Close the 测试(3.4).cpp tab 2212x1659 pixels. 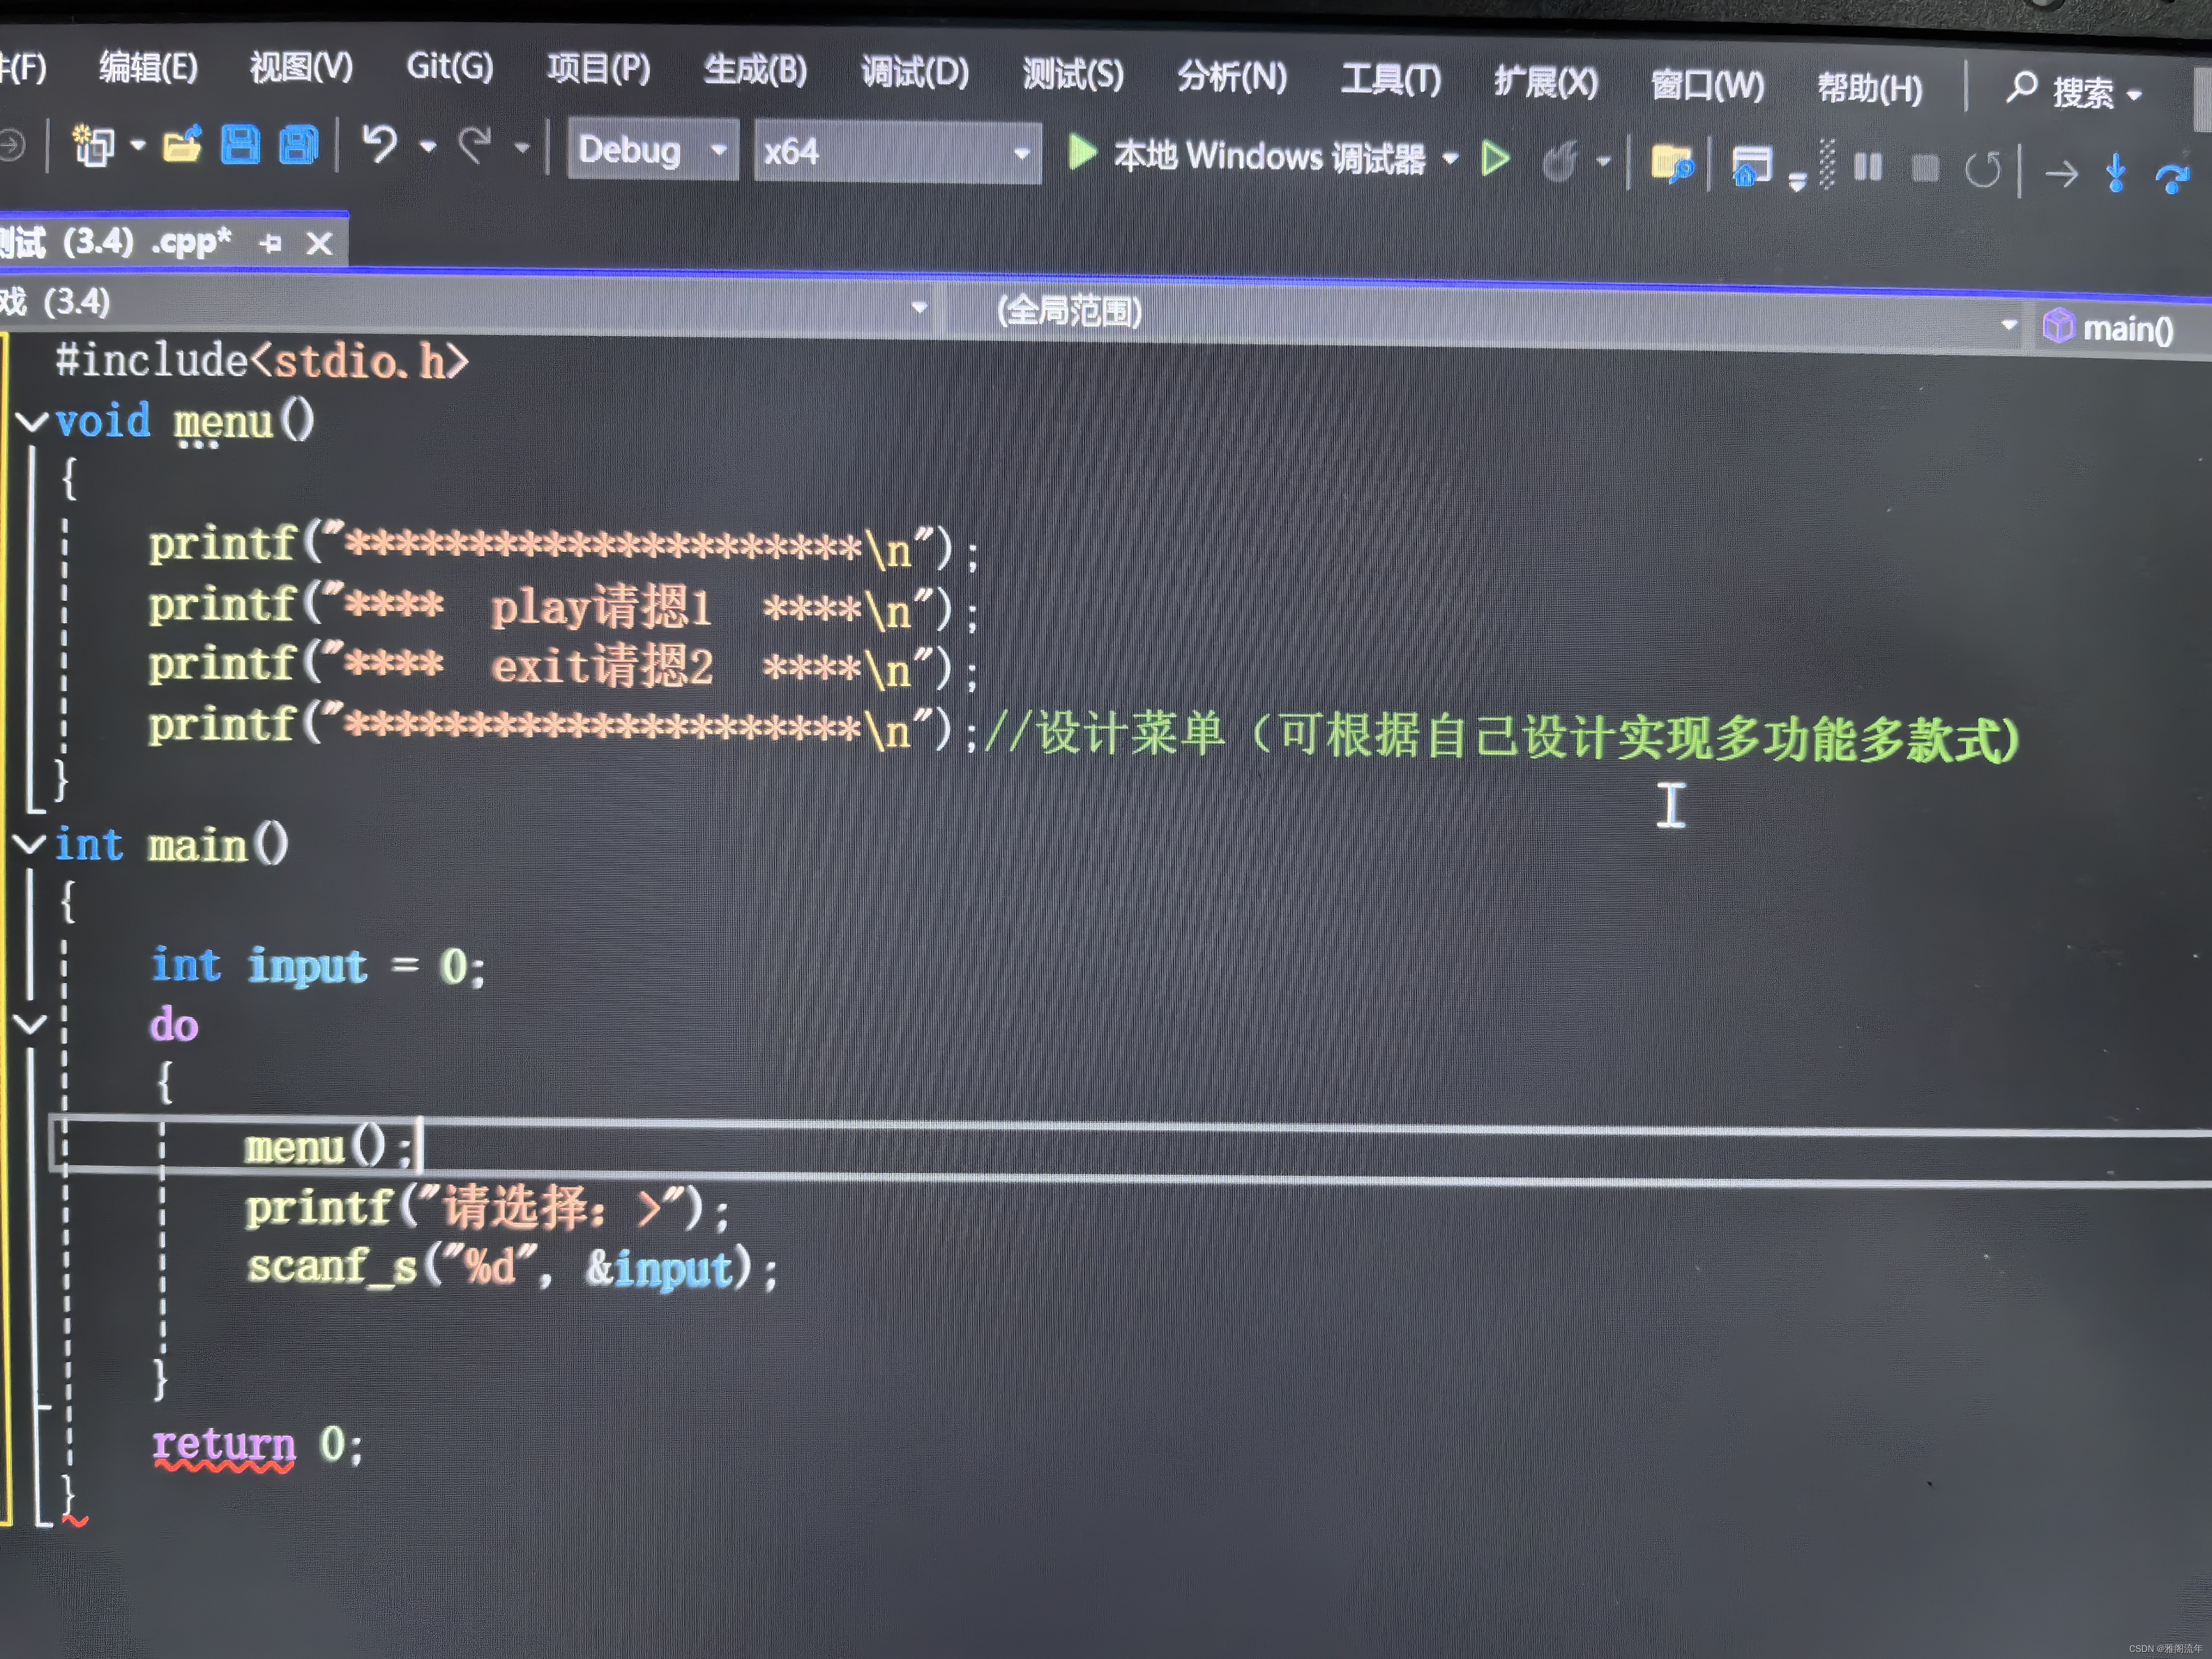pyautogui.click(x=319, y=244)
